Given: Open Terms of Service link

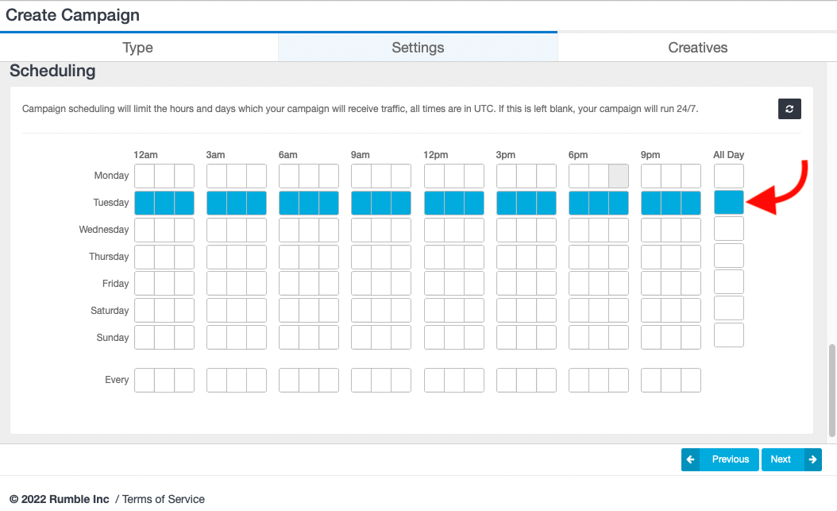Looking at the screenshot, I should pos(164,499).
